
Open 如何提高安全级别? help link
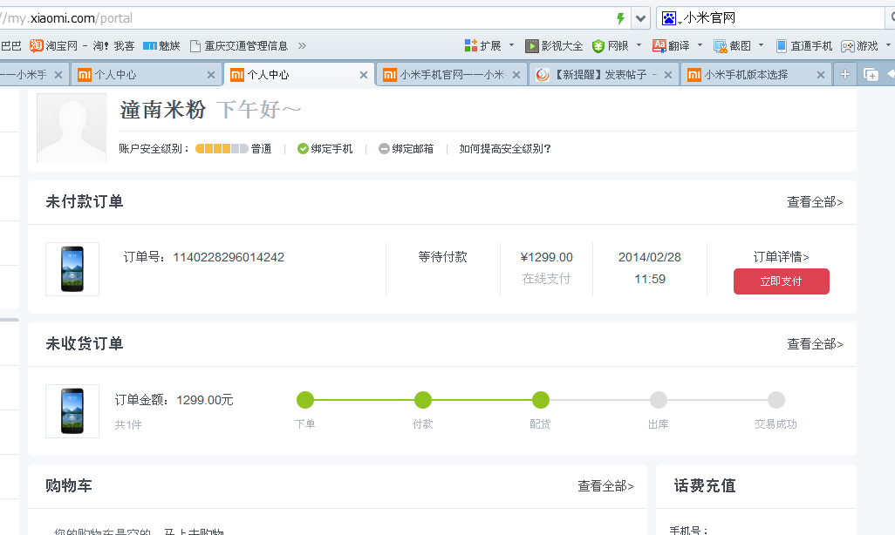pyautogui.click(x=505, y=149)
